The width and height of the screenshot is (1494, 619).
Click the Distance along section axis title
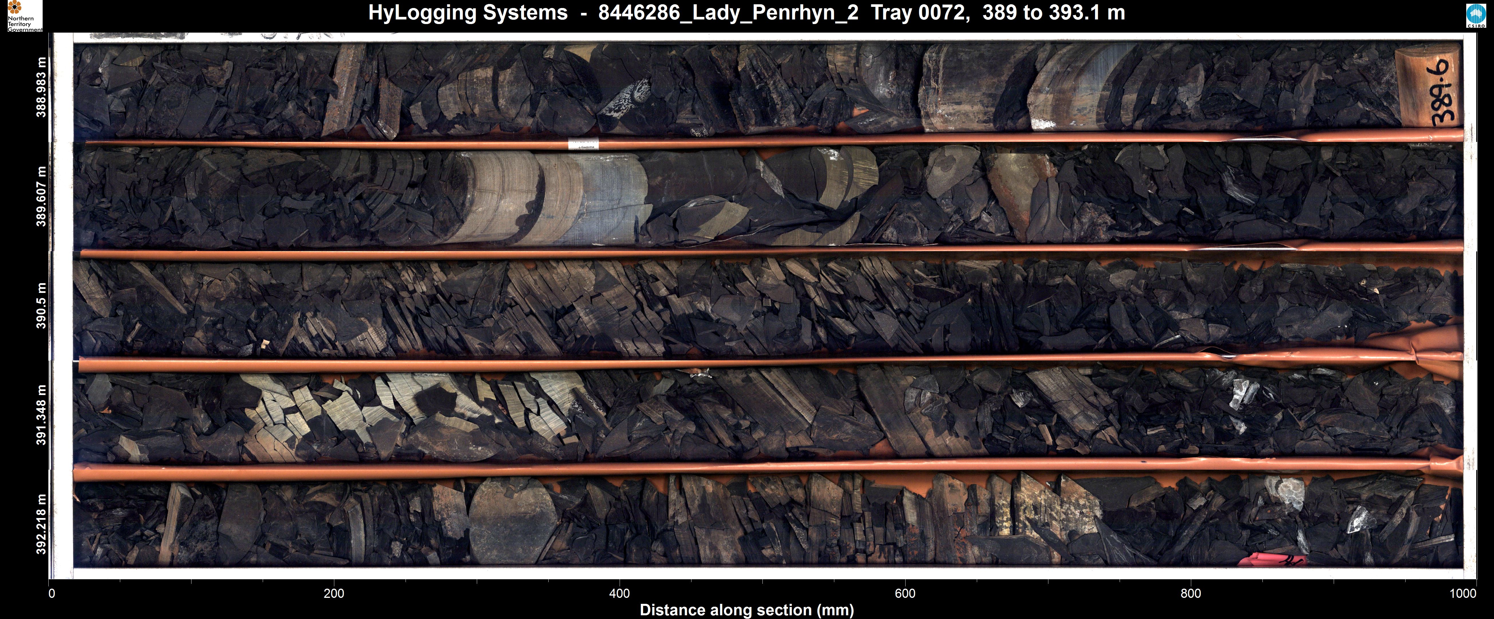coord(746,610)
